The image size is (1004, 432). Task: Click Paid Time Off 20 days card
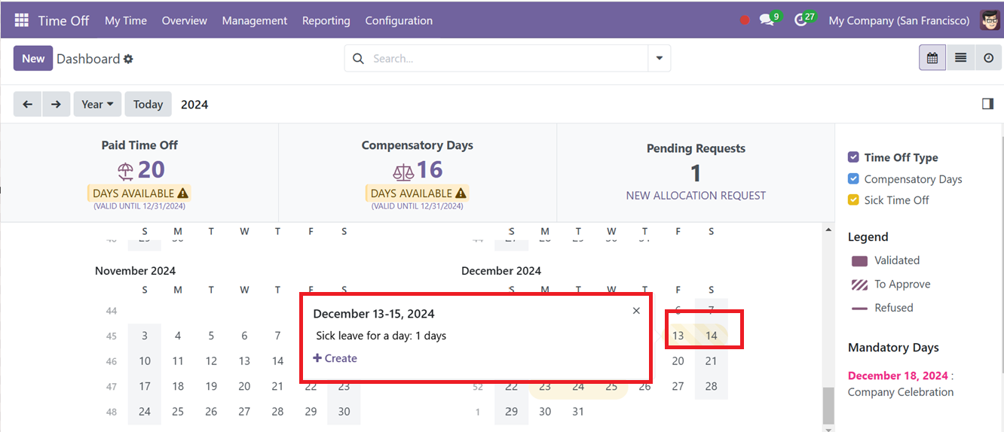click(139, 173)
